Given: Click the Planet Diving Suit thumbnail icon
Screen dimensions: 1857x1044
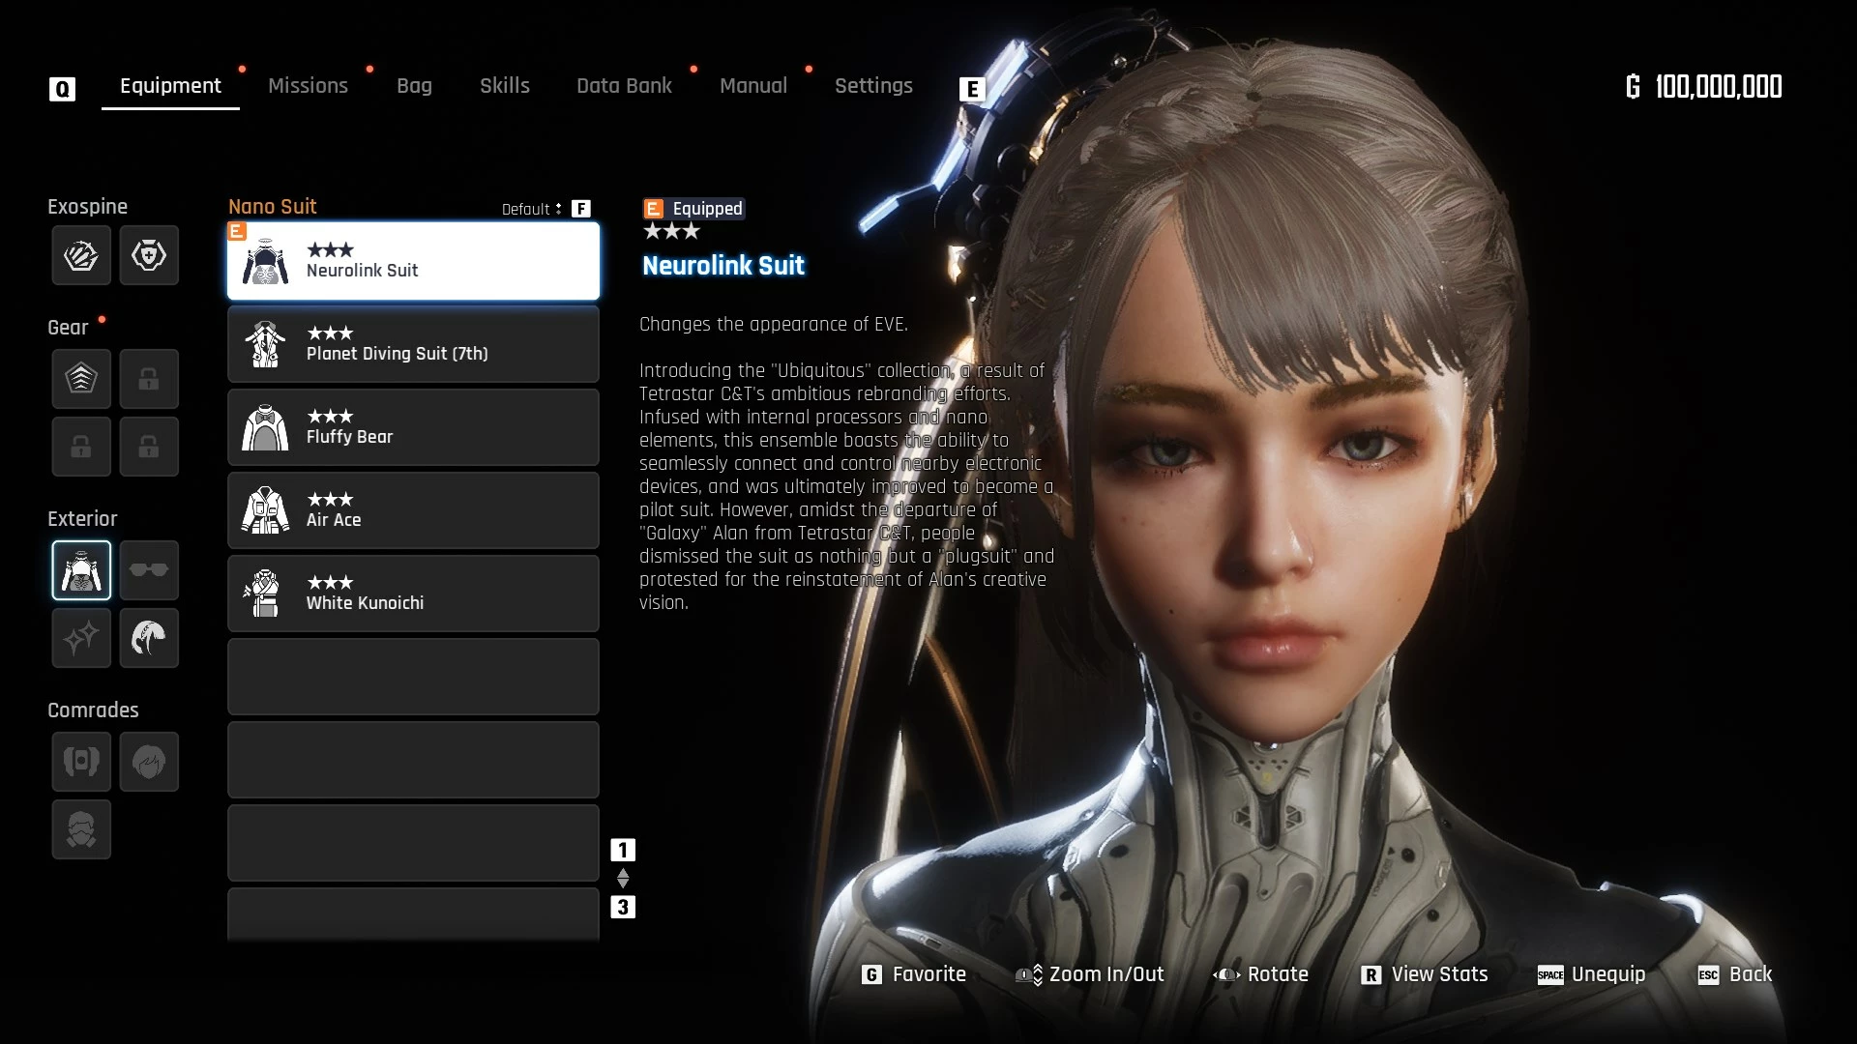Looking at the screenshot, I should 265,344.
